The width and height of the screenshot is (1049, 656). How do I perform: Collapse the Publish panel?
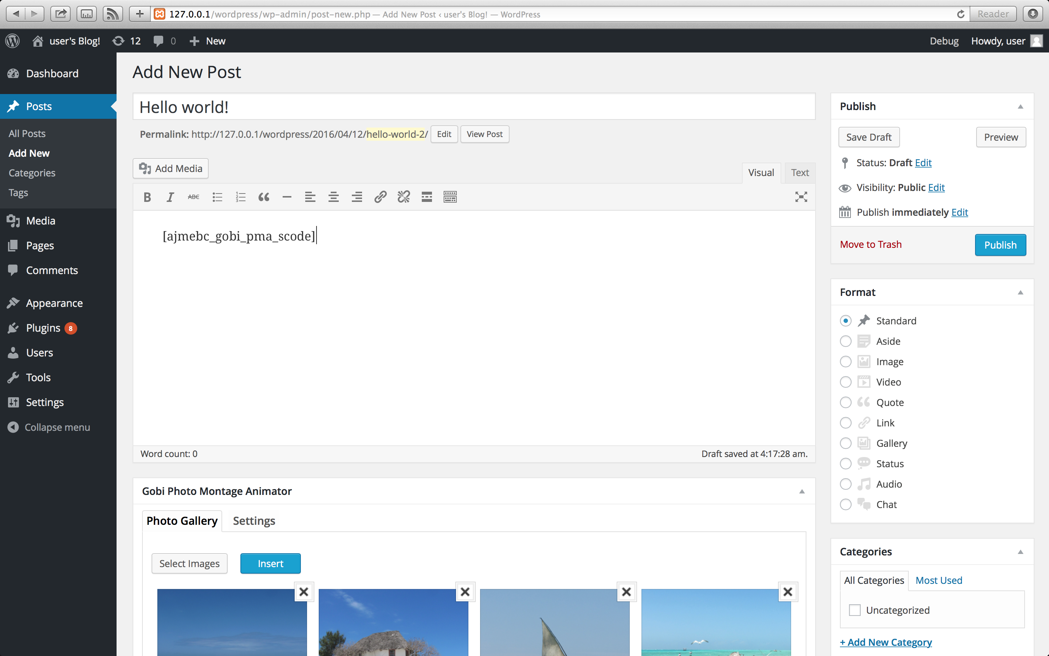(x=1020, y=107)
